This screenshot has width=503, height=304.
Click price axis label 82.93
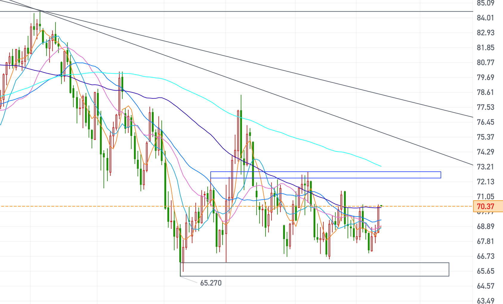(x=485, y=33)
